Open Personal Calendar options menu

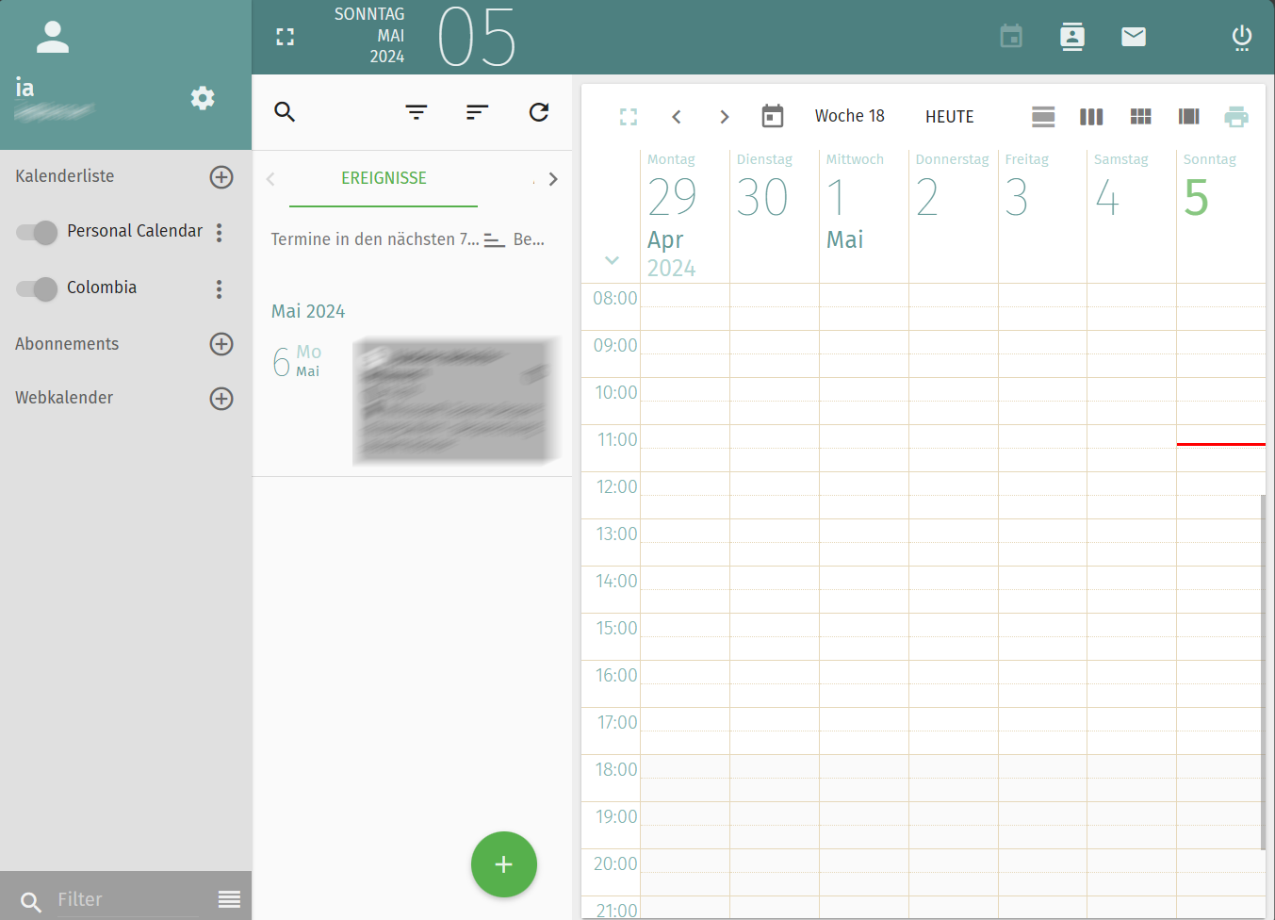[x=220, y=232]
